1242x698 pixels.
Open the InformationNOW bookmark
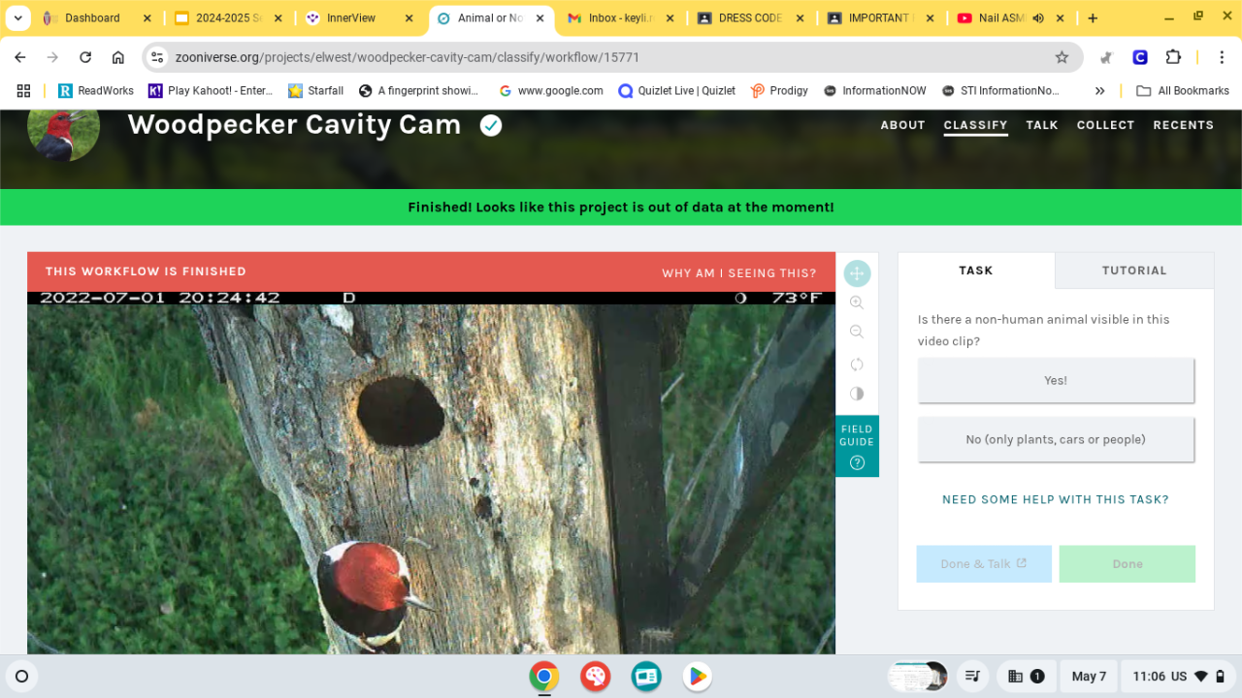(x=875, y=90)
